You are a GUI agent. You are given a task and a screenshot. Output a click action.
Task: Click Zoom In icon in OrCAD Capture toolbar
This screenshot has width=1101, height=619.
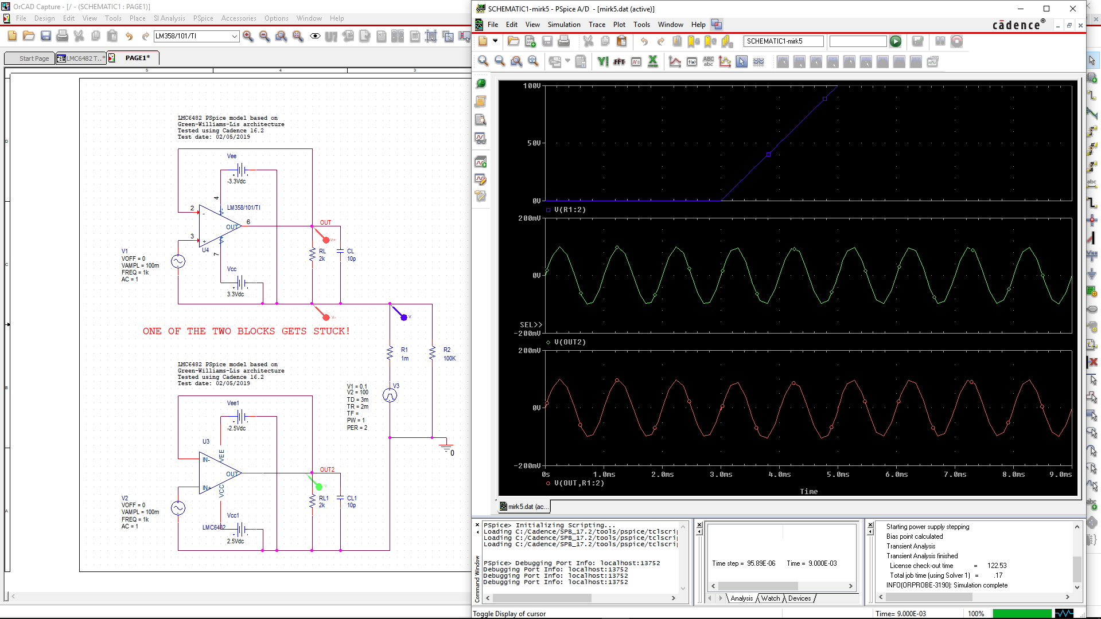pos(248,36)
